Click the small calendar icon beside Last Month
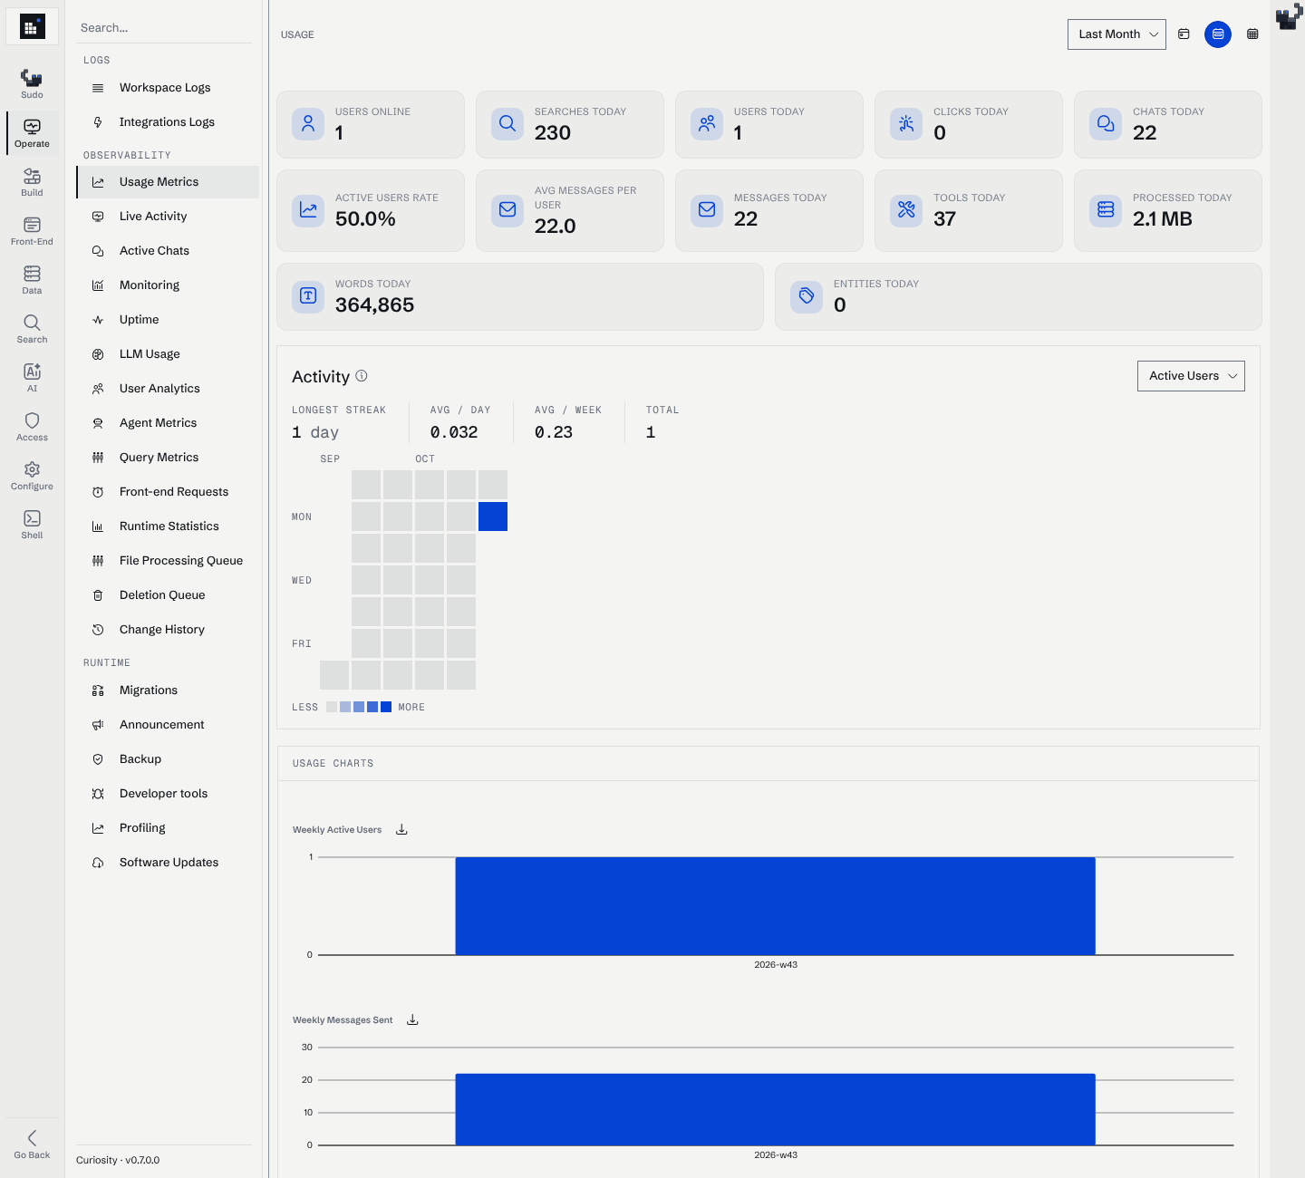This screenshot has height=1178, width=1305. click(1184, 34)
